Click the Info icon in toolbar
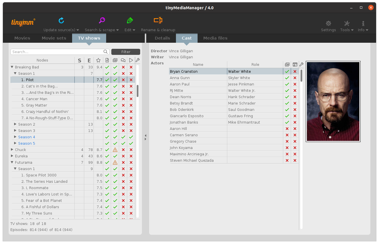 coord(363,24)
